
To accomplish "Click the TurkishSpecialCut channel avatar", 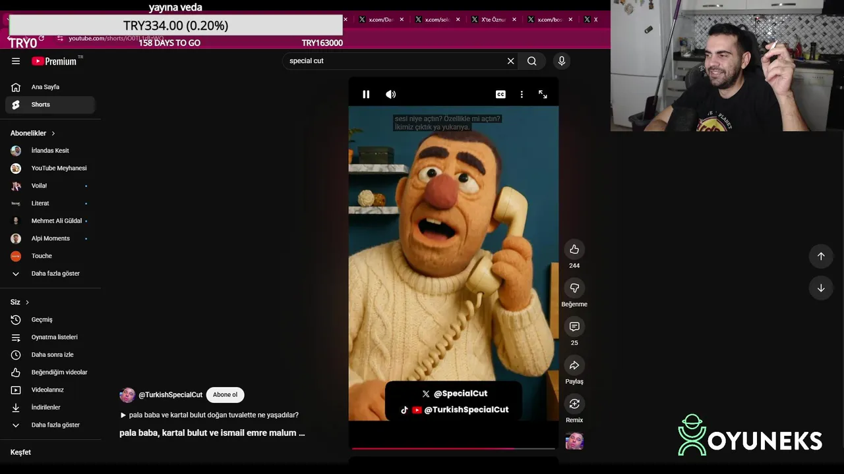I will coord(127,395).
